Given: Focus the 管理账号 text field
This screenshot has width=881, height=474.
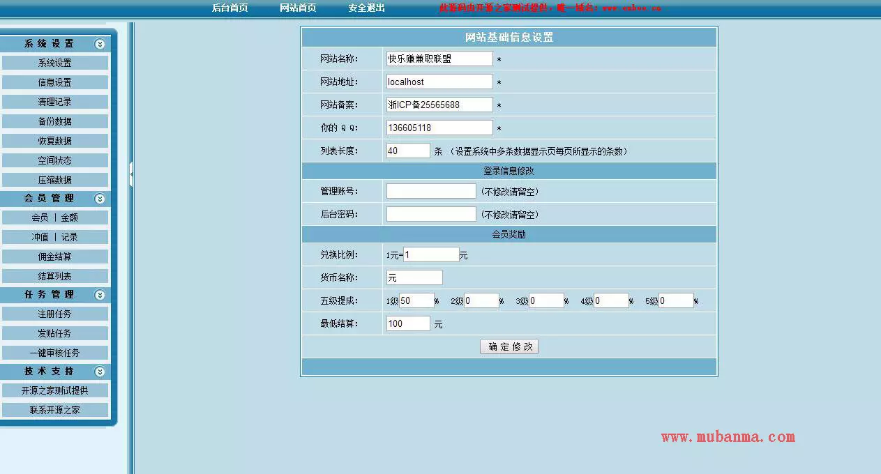Looking at the screenshot, I should pos(430,191).
